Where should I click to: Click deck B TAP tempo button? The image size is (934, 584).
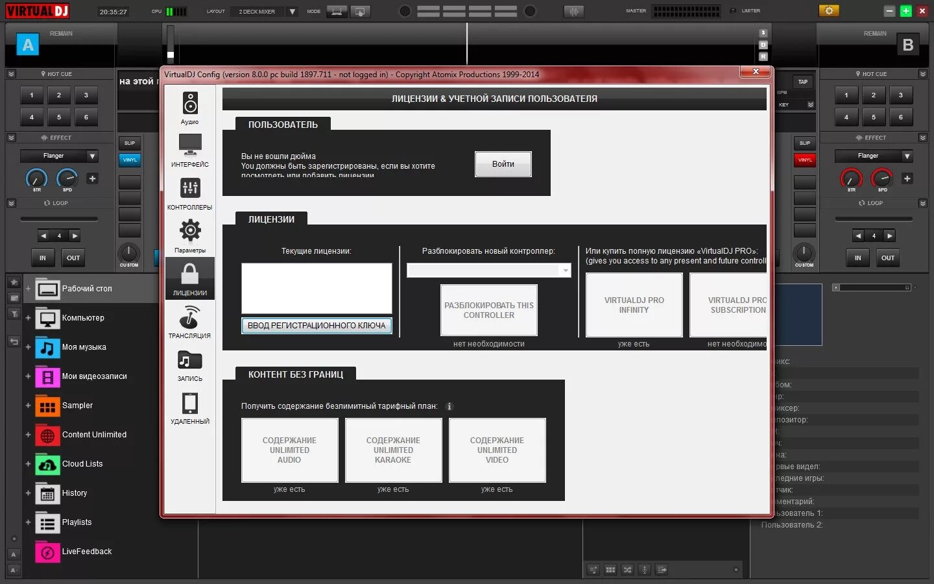click(803, 82)
